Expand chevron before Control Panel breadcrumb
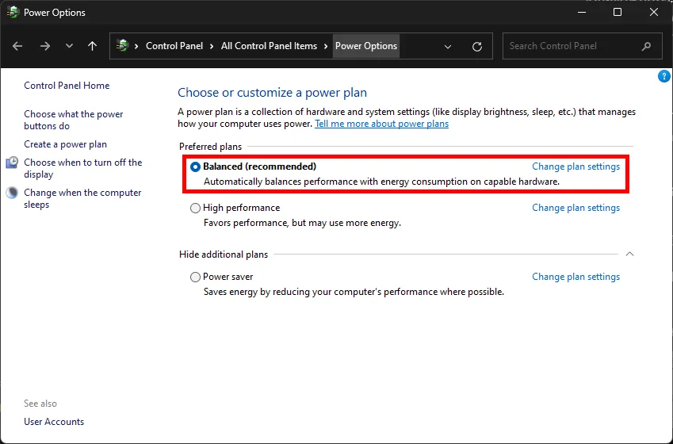 136,46
